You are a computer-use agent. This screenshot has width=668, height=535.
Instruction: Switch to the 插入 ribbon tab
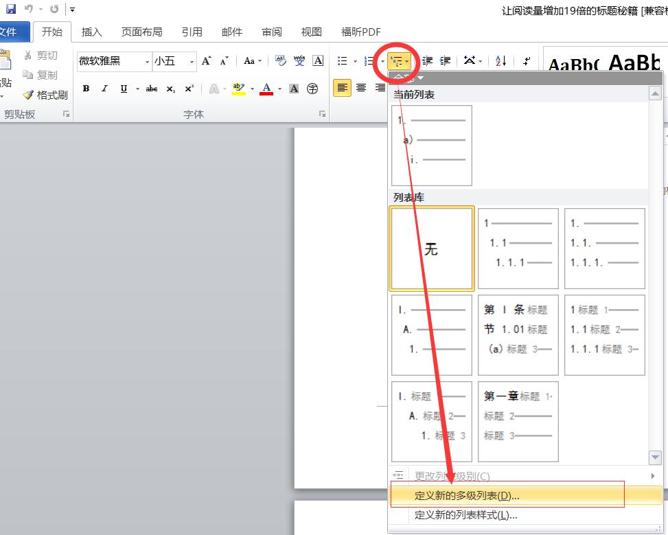pos(91,31)
